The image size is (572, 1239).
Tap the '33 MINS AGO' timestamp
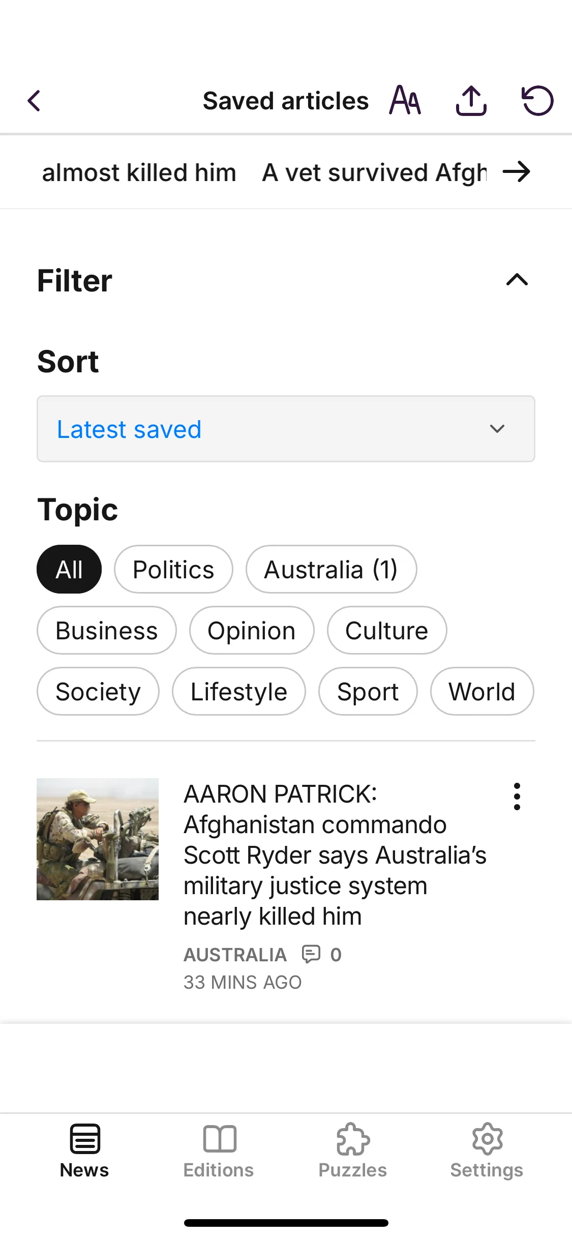243,982
